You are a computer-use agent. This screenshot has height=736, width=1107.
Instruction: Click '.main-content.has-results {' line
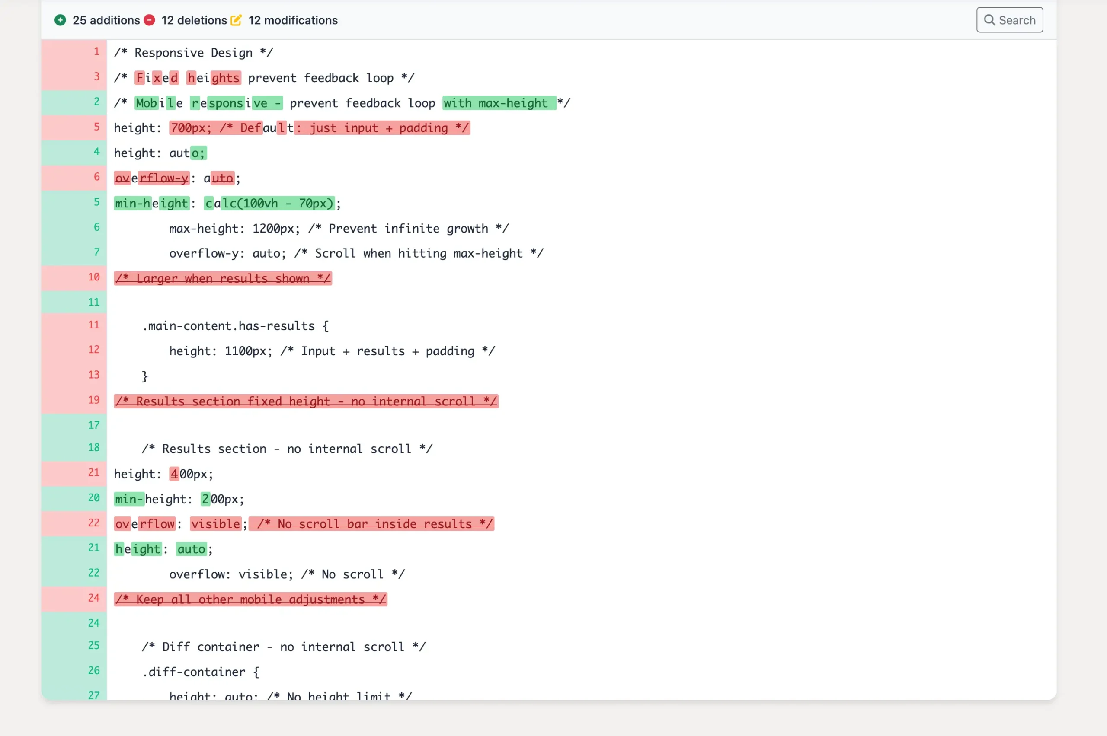click(x=235, y=326)
